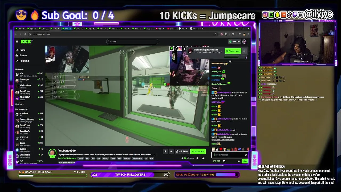Select the ragebait tag
This screenshot has width=341, height=192.
127,158
